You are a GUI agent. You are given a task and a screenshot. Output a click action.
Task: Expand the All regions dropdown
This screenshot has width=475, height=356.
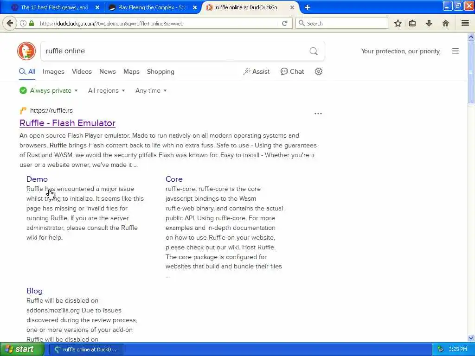(x=106, y=90)
